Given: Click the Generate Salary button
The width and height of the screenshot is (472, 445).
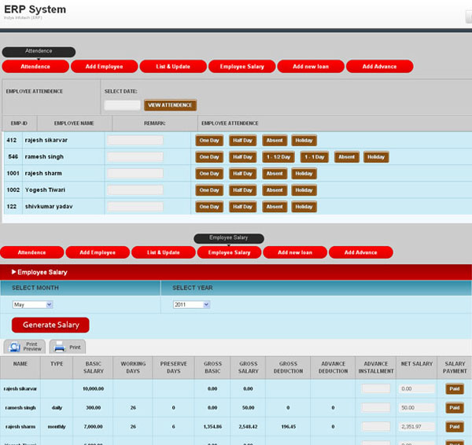Looking at the screenshot, I should 50,325.
